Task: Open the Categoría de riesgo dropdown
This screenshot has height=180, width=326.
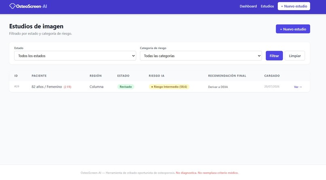Action: [201, 56]
